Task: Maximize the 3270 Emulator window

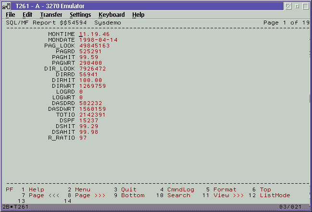Action: pos(306,6)
